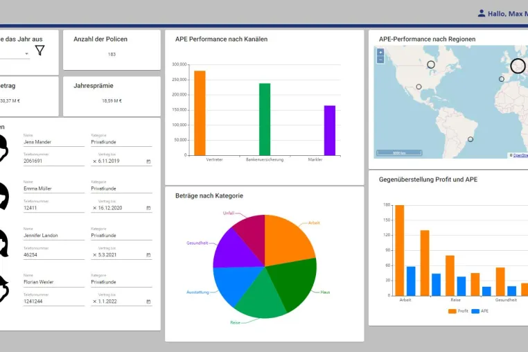This screenshot has width=528, height=352.
Task: Open calendar picker for Emma Müller's contract date
Action: pyautogui.click(x=148, y=208)
